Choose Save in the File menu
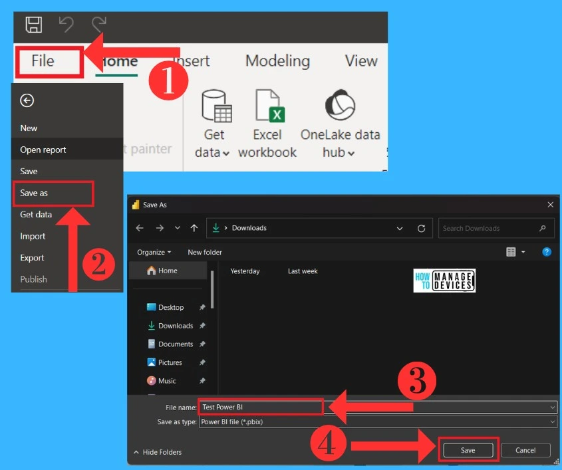The image size is (562, 470). [29, 172]
